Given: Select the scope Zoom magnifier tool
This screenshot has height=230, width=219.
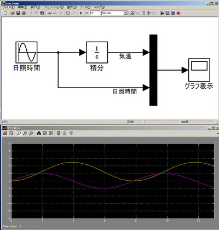Looking at the screenshot, I should point(19,133).
